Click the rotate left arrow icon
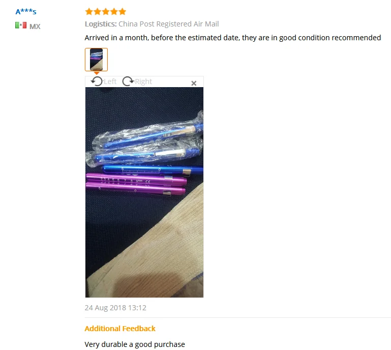 click(97, 81)
